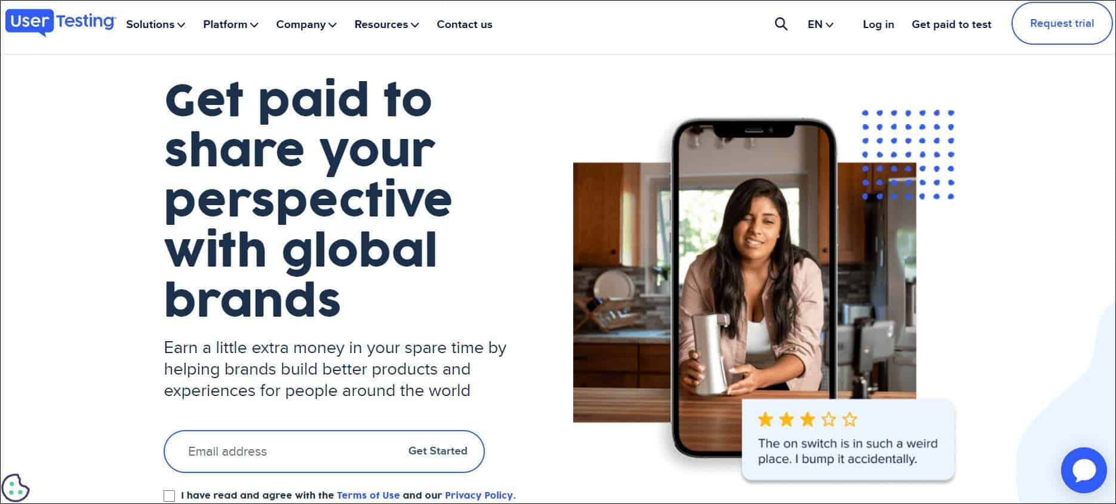This screenshot has height=504, width=1116.
Task: Click the third gold star
Action: pos(807,420)
